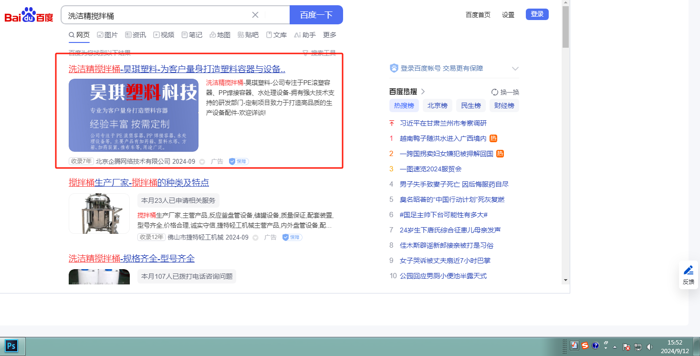Open 搜索工具 filter options

pyautogui.click(x=319, y=53)
